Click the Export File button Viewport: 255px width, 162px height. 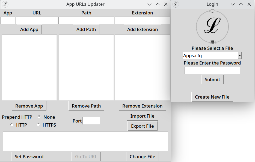coord(142,126)
